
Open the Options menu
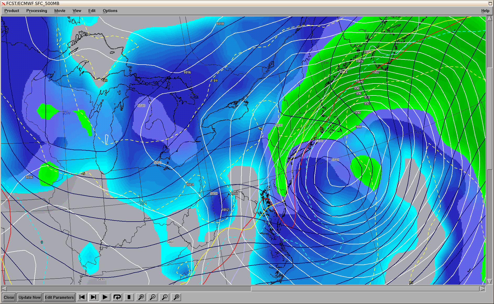[x=110, y=11]
